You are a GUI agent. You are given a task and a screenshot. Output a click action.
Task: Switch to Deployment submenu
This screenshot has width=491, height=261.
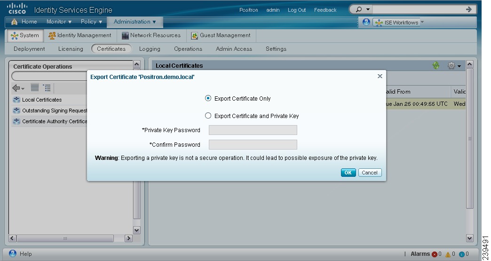pyautogui.click(x=29, y=49)
